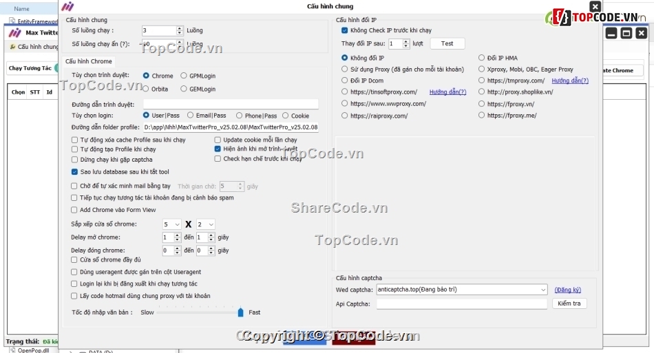Switch to the Cấu hình Chrome tab
Image resolution: width=654 pixels, height=353 pixels.
click(x=89, y=61)
